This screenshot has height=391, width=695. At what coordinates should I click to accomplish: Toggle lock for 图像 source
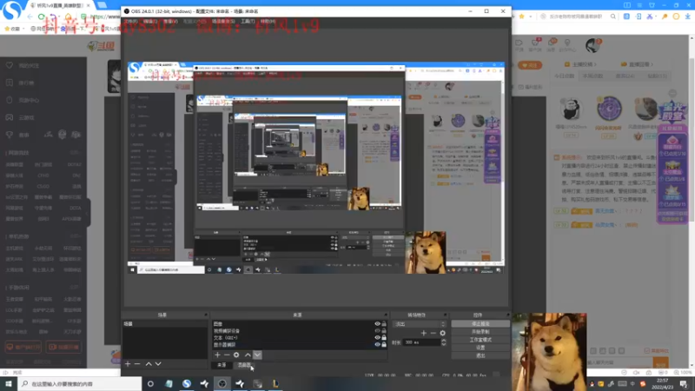(384, 324)
